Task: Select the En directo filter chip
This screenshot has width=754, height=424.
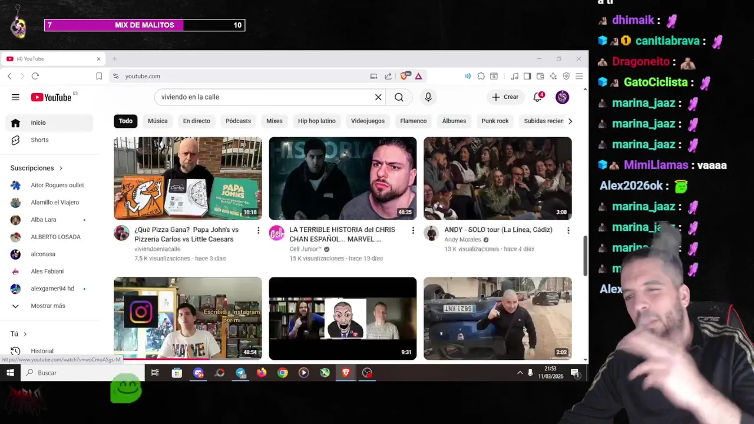Action: click(196, 121)
